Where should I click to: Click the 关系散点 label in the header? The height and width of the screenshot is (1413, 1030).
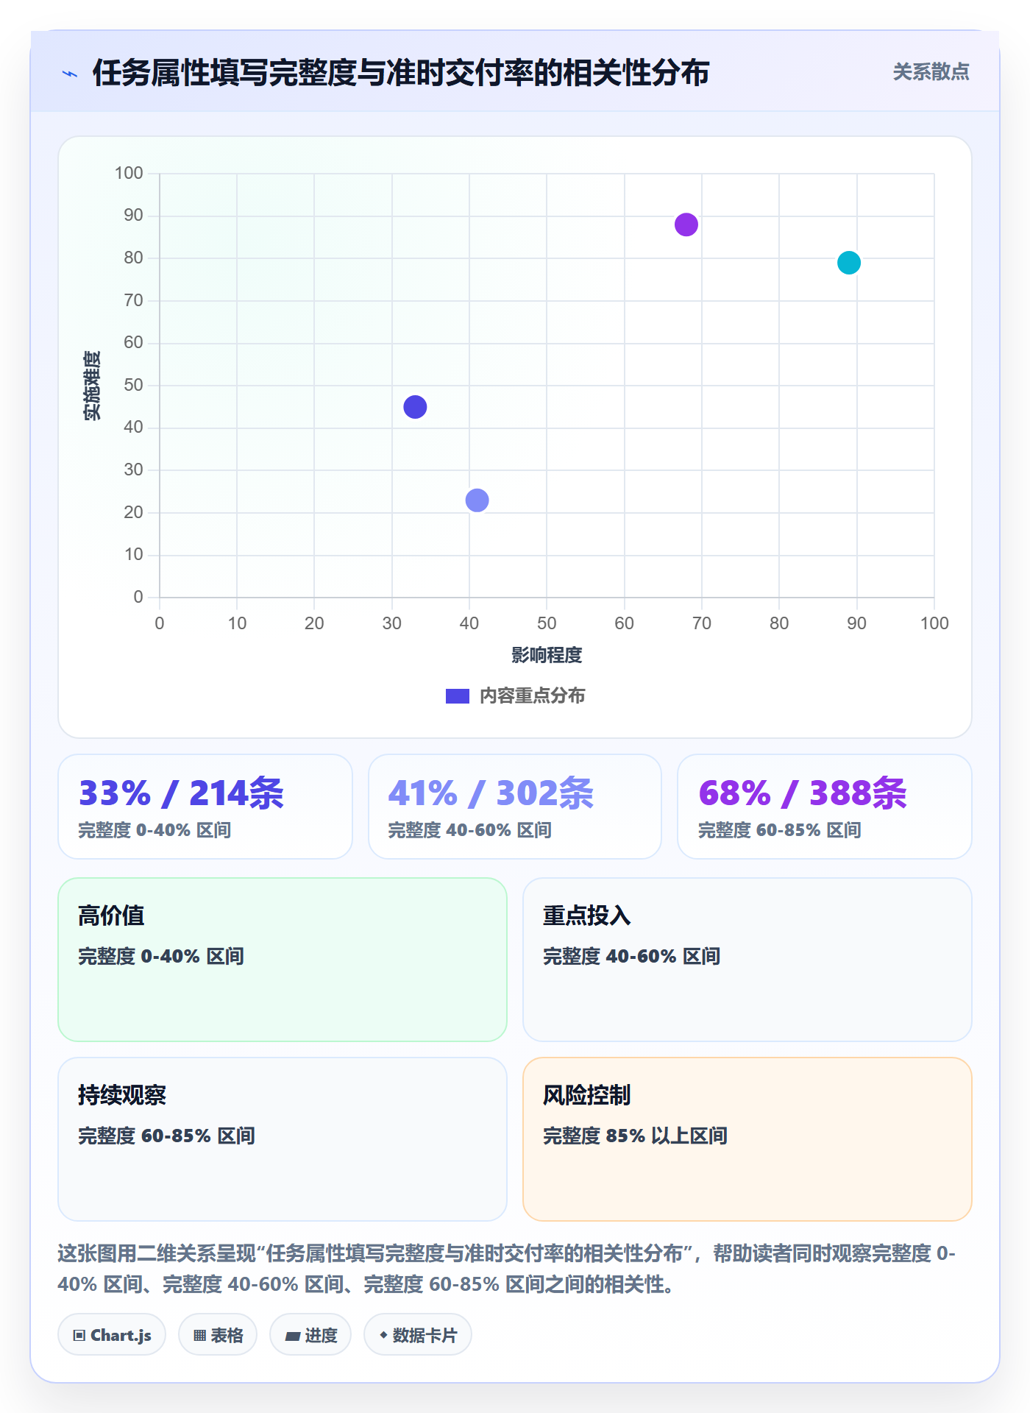click(x=931, y=72)
